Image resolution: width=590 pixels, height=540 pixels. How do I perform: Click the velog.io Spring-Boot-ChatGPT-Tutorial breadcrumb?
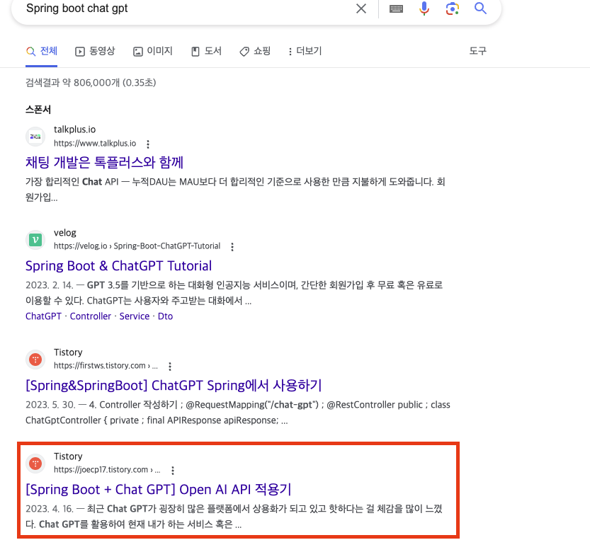click(x=137, y=246)
